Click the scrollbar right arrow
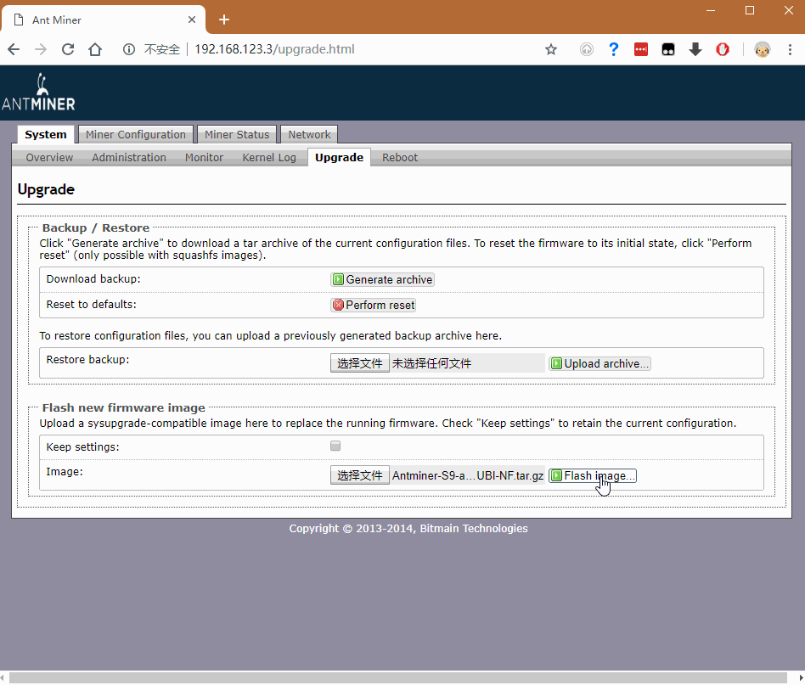 (x=801, y=678)
